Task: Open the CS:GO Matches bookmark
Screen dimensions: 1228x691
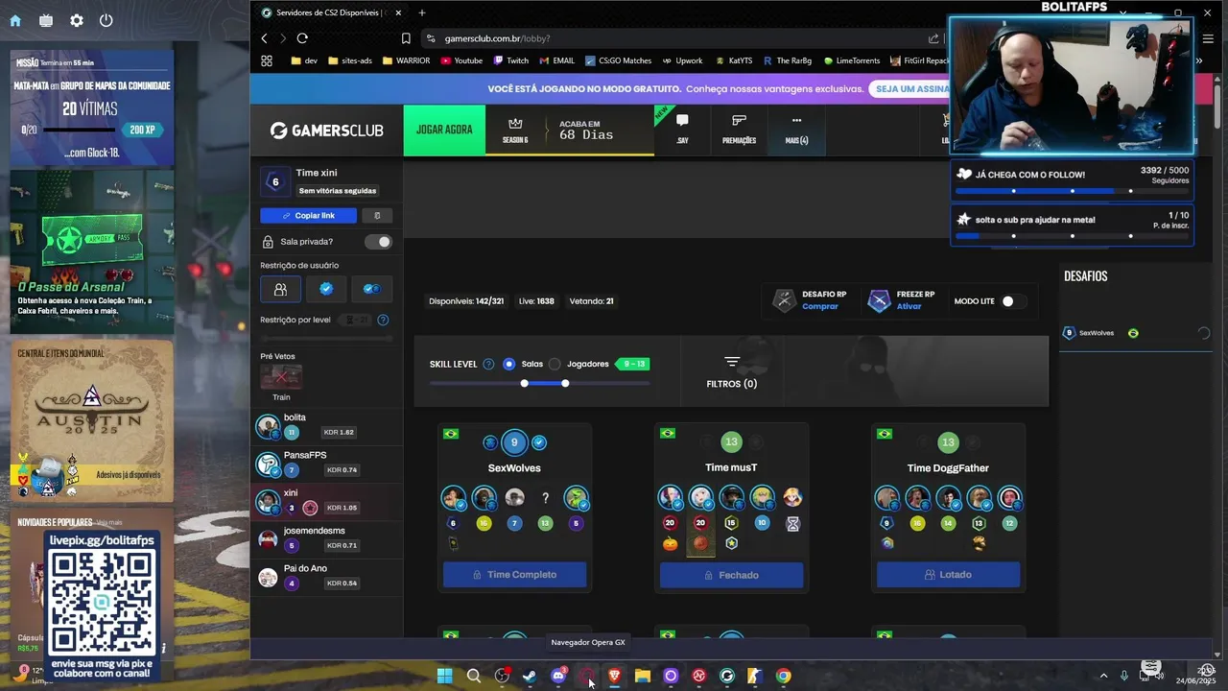Action: point(618,60)
